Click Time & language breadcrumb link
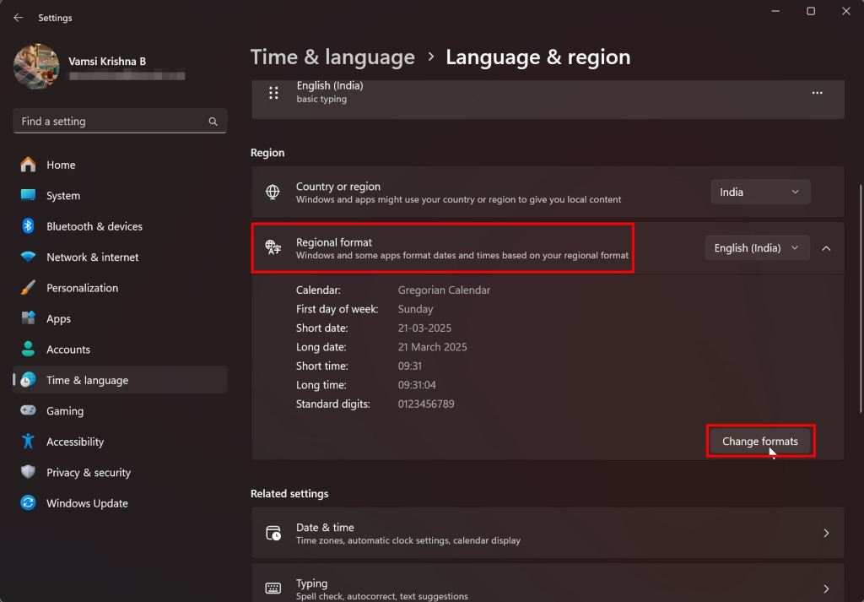Screen dimensions: 864x602 332,57
